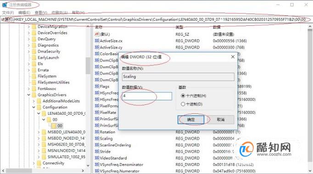
Task: Click the VideoStandard DWORD icon
Action: pos(97,158)
